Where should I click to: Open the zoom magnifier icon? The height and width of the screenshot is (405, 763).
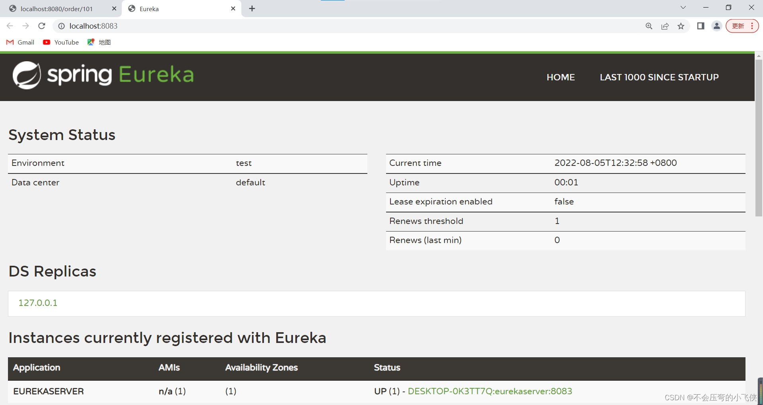(x=649, y=26)
